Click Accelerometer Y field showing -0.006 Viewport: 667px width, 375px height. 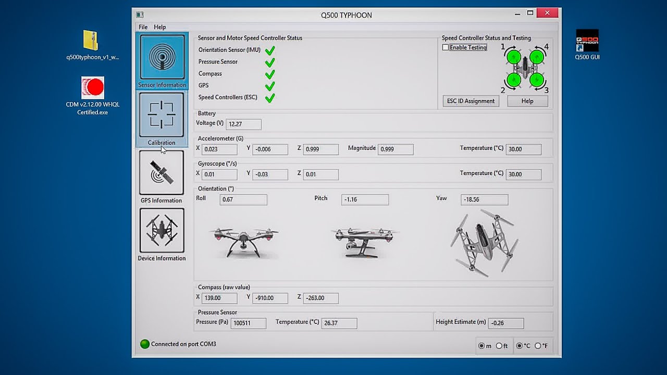point(270,149)
